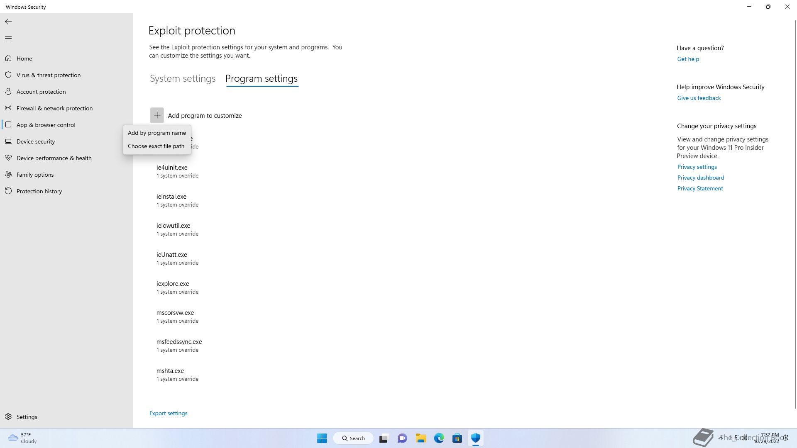Image resolution: width=797 pixels, height=448 pixels.
Task: Select Choose exact file path option
Action: pos(156,146)
